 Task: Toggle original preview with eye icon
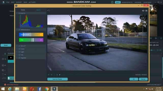click(x=143, y=11)
